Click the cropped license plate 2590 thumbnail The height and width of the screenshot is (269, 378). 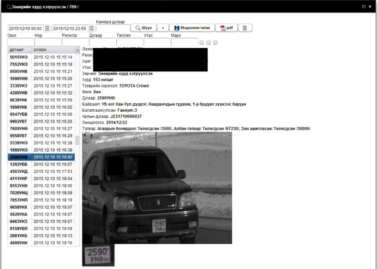(x=98, y=255)
